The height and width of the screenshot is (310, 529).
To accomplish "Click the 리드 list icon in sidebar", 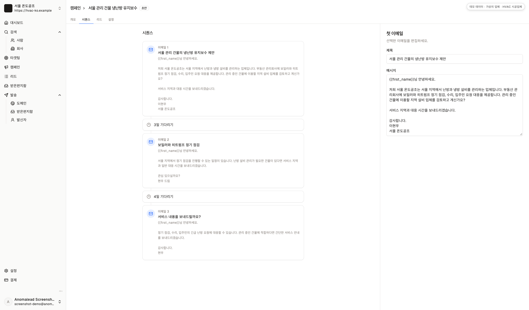I will click(x=6, y=76).
